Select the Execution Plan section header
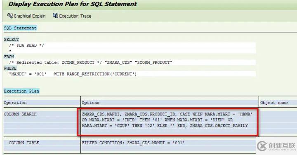Viewport: 297px width, 155px height. point(21,91)
